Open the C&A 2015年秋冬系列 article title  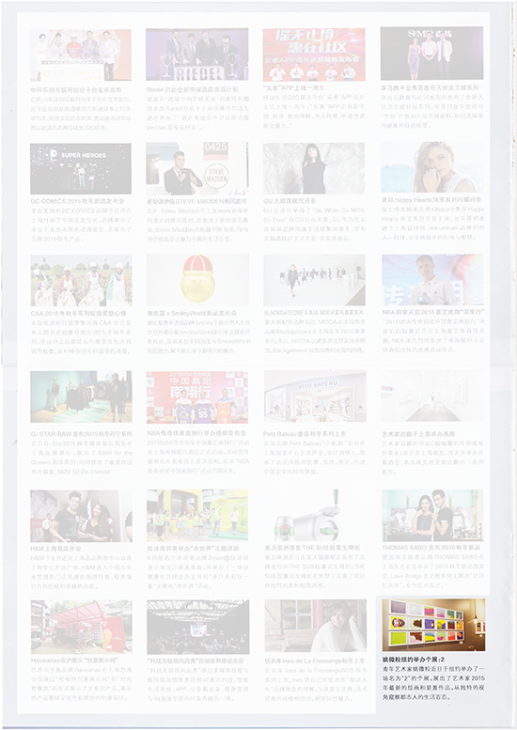[79, 313]
